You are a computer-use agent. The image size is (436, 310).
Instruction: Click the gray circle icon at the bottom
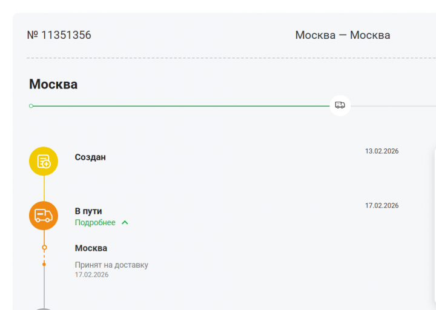coord(44,308)
